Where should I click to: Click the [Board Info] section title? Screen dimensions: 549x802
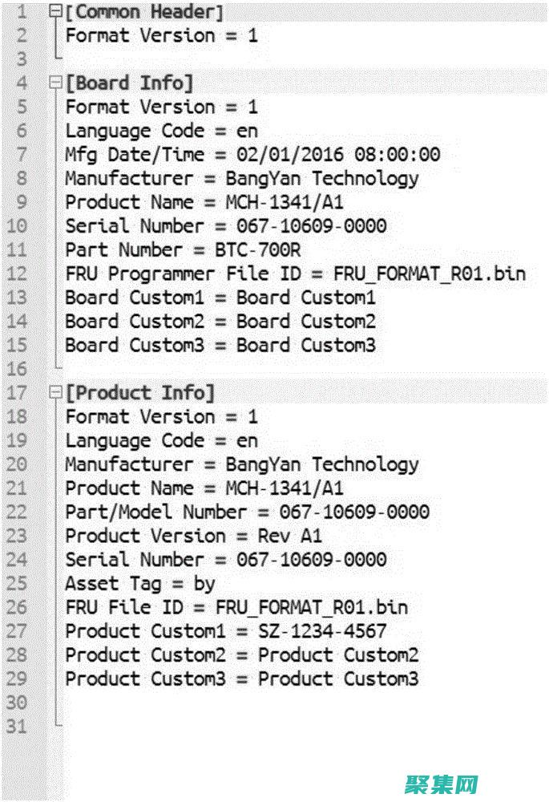coord(129,83)
